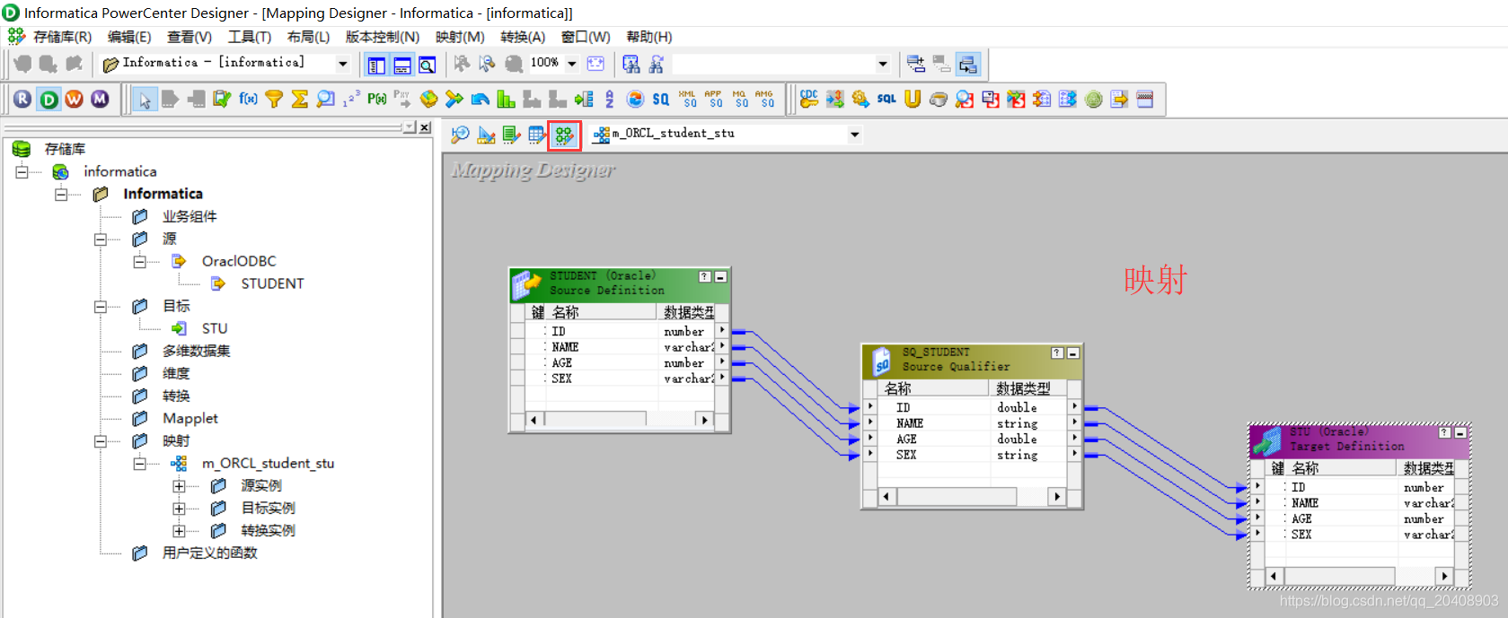Open Workflow Monitor with the purple M icon
The image size is (1508, 618).
100,99
